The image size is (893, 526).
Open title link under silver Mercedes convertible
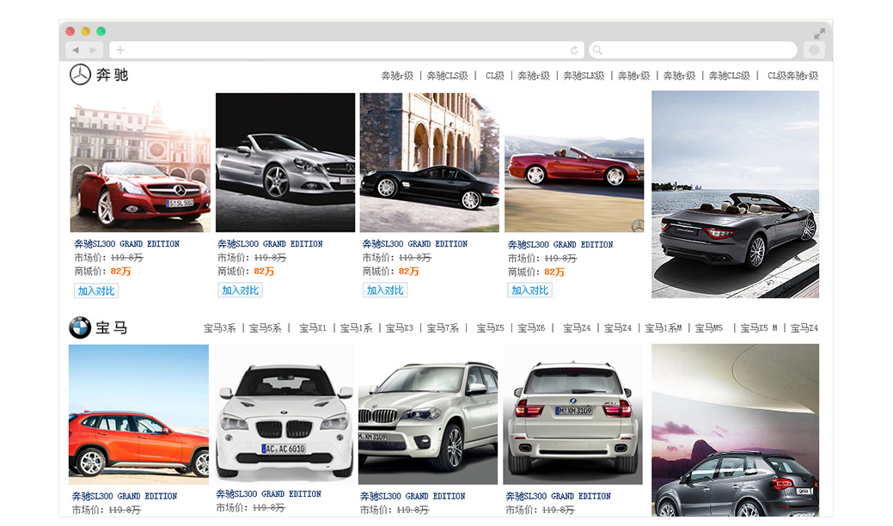pyautogui.click(x=270, y=243)
